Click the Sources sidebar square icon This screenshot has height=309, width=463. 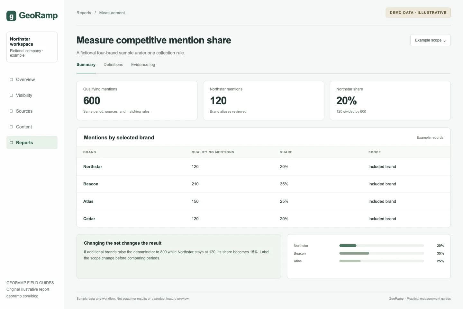click(x=12, y=111)
